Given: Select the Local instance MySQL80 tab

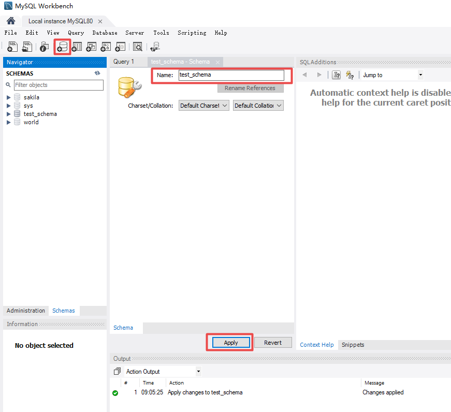Looking at the screenshot, I should click(x=61, y=21).
